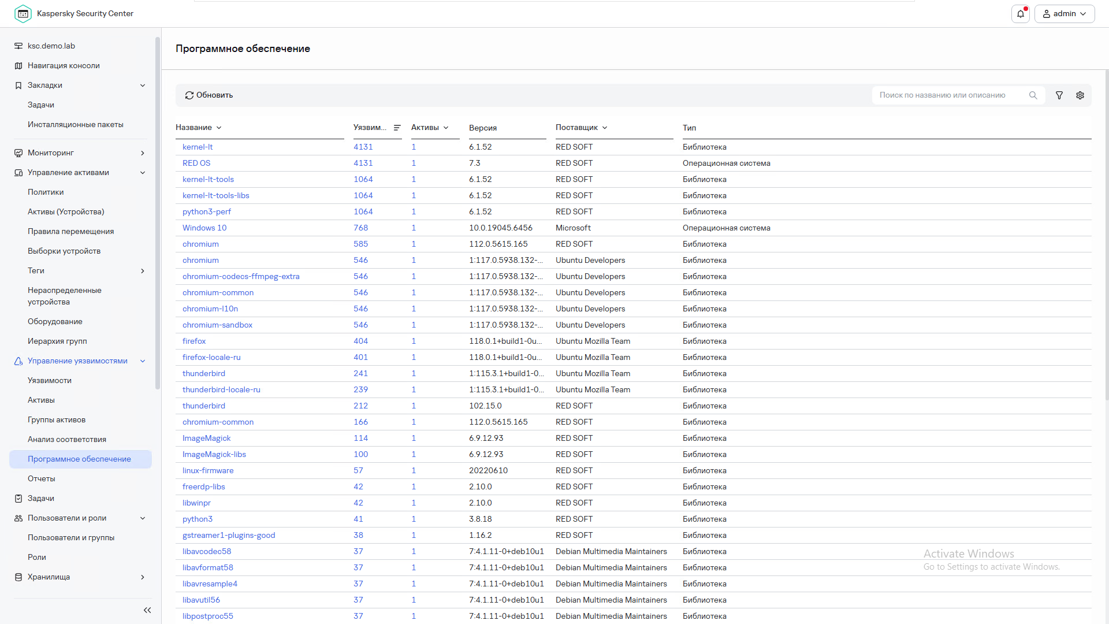Image resolution: width=1109 pixels, height=624 pixels.
Task: Open Пользователи и группы menu item
Action: click(71, 538)
